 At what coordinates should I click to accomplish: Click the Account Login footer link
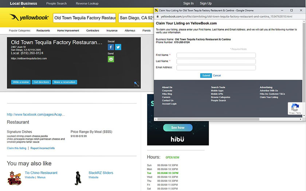169,104
